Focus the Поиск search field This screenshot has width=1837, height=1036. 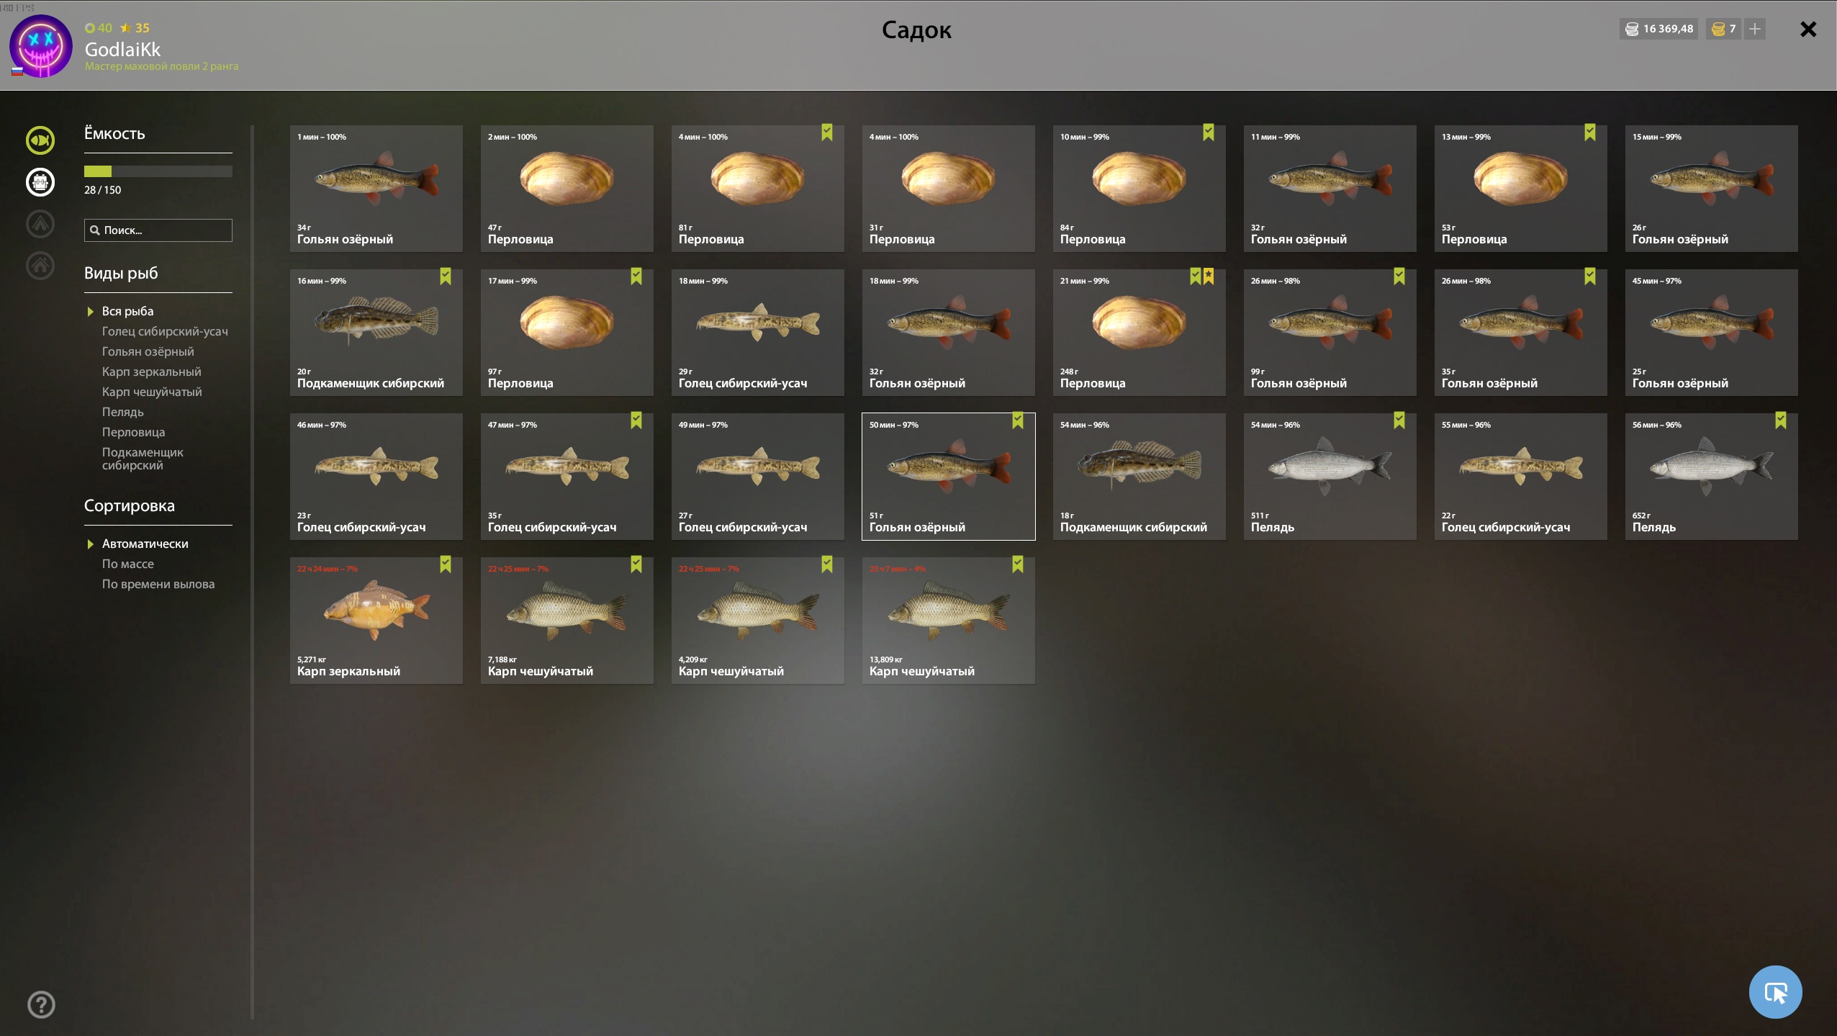(158, 230)
